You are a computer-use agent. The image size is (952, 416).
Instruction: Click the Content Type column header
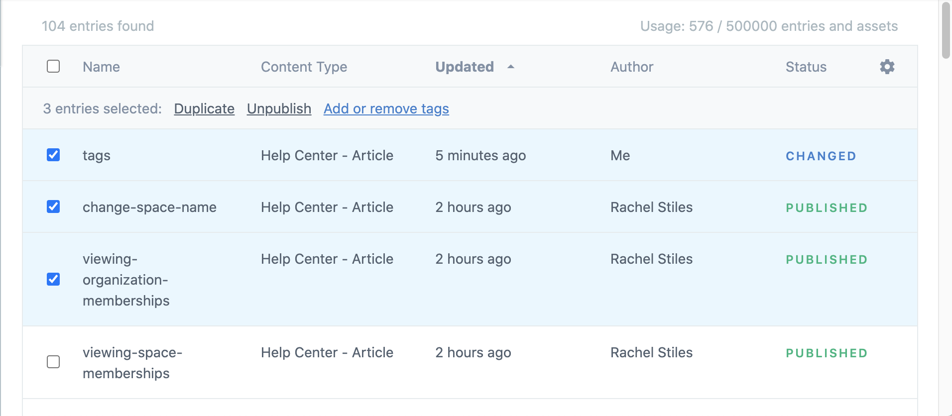304,67
